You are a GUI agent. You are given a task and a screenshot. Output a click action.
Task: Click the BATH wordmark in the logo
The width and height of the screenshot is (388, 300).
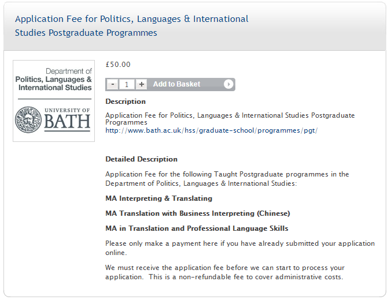pyautogui.click(x=67, y=122)
